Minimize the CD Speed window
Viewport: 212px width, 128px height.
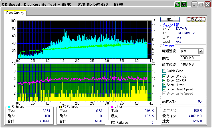pyautogui.click(x=195, y=5)
